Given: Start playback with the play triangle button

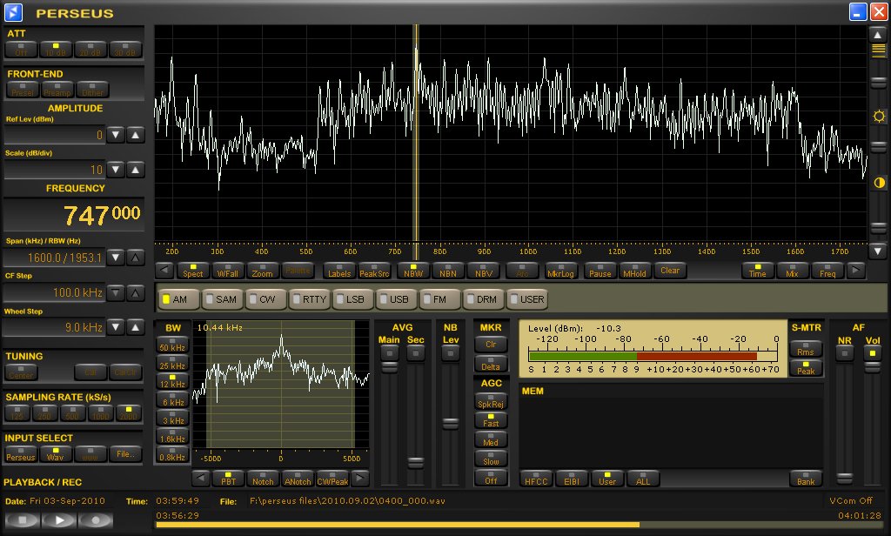Looking at the screenshot, I should pyautogui.click(x=58, y=520).
